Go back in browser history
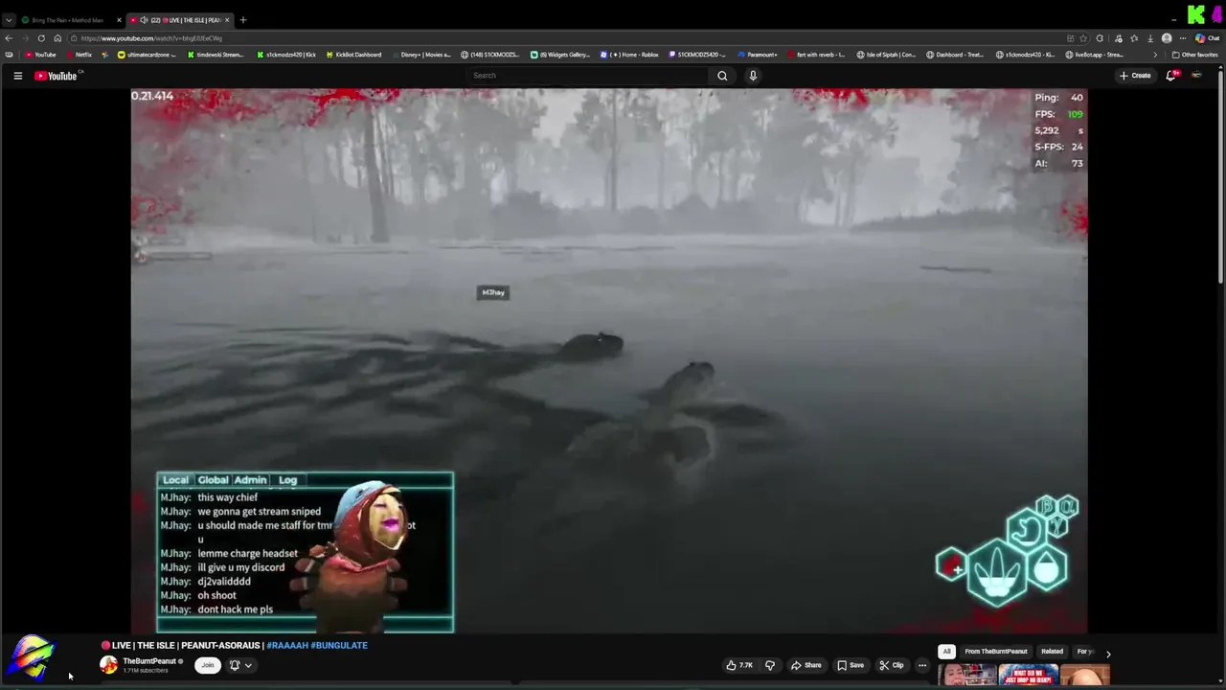 click(x=9, y=38)
